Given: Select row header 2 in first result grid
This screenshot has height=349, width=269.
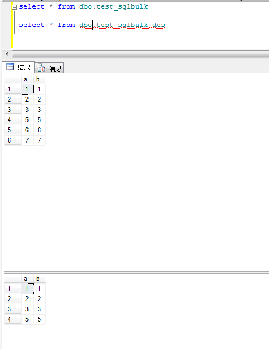Looking at the screenshot, I should (x=13, y=99).
